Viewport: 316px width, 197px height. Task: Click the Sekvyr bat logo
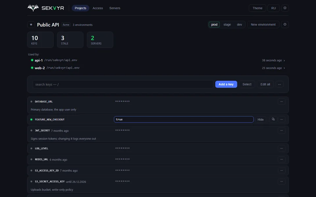coord(33,8)
